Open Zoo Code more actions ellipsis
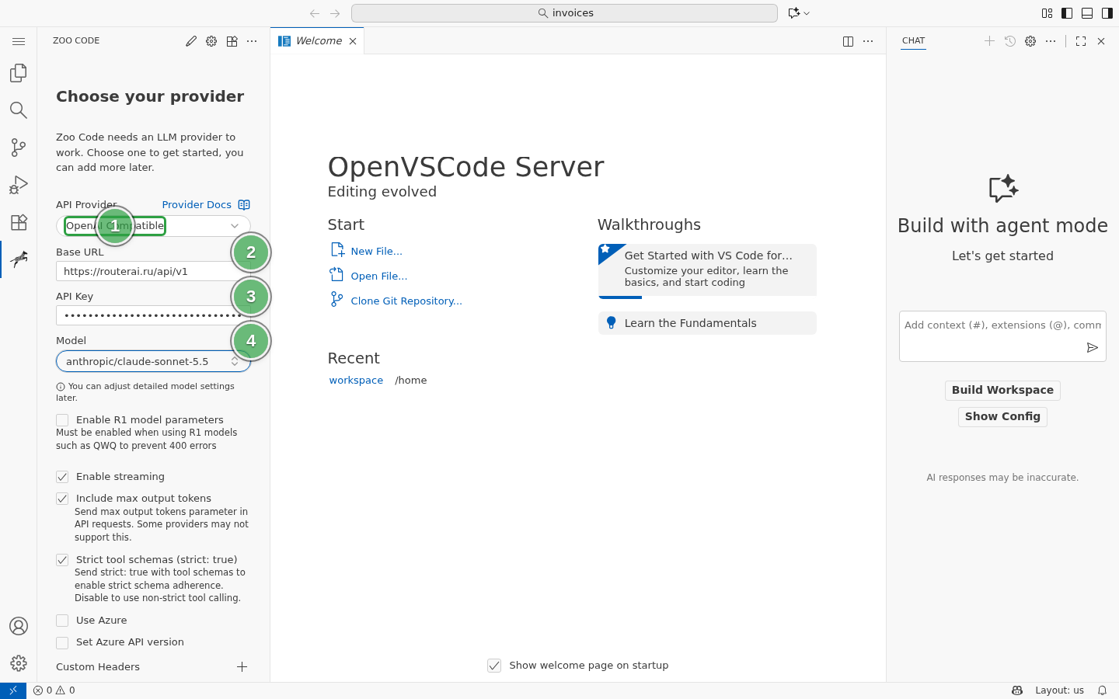The image size is (1119, 699). (252, 41)
